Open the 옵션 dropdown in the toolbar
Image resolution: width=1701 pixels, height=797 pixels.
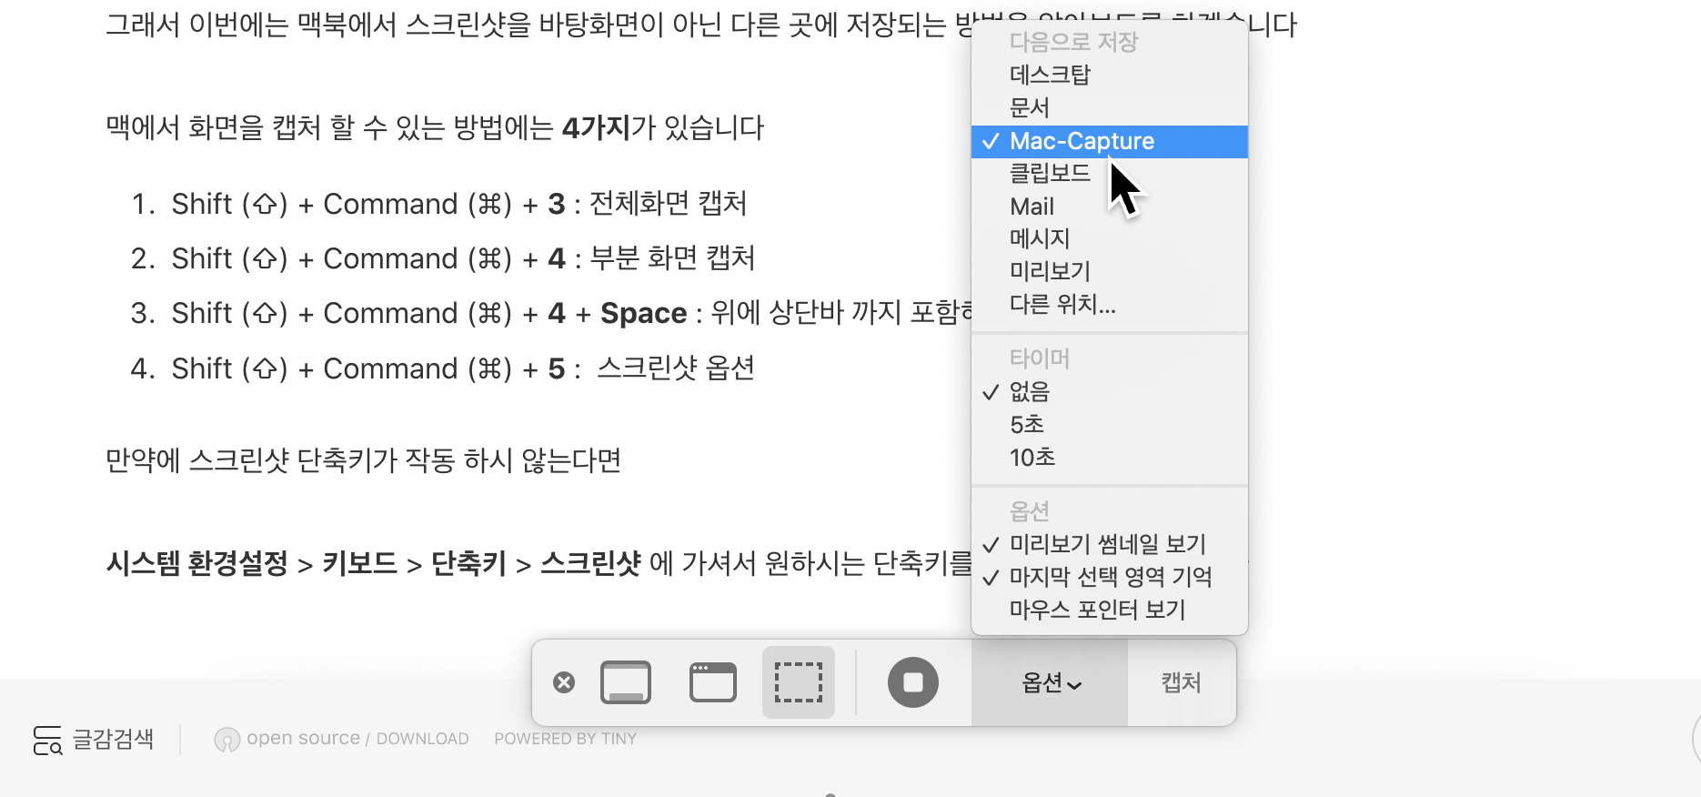(x=1051, y=682)
